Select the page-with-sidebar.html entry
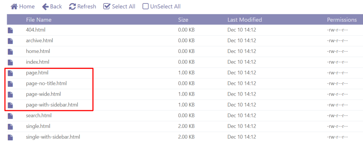Image resolution: width=363 pixels, height=167 pixels. coord(52,105)
